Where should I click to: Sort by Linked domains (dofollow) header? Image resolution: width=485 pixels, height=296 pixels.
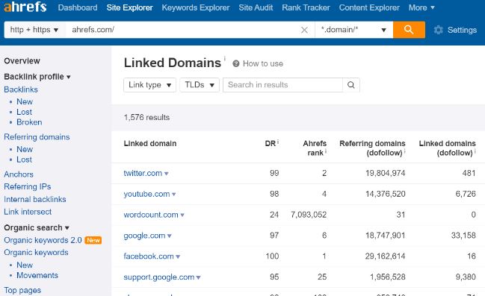tap(448, 148)
